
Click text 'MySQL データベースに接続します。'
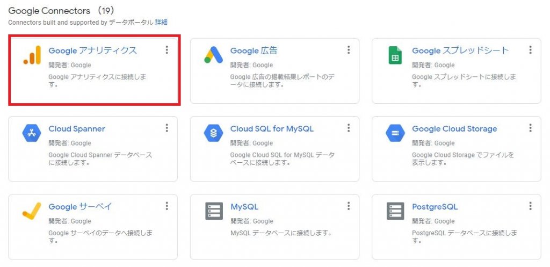coord(281,233)
